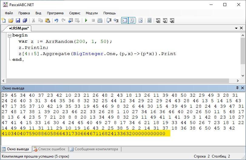Screen dimensions: 246x160
Task: Click the Столбец 2 status indicator
Action: (221, 156)
